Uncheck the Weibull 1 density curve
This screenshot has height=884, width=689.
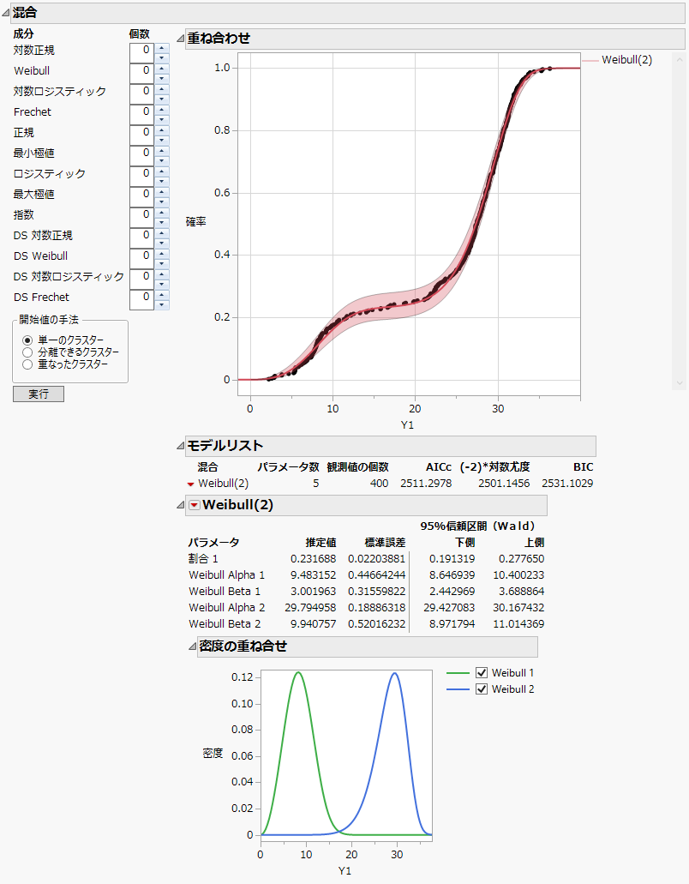[482, 672]
